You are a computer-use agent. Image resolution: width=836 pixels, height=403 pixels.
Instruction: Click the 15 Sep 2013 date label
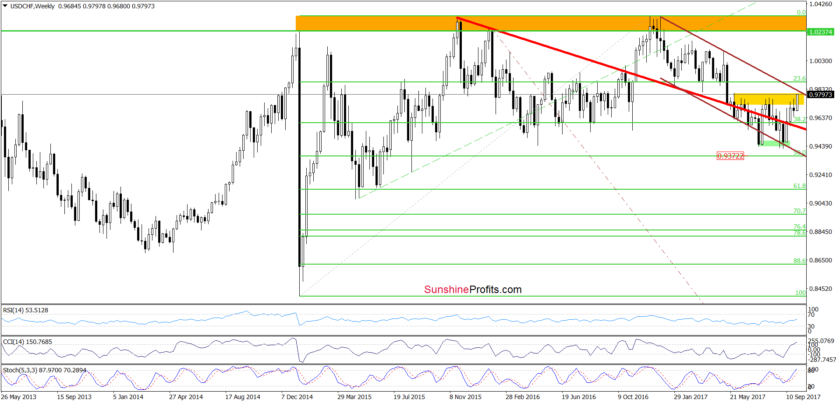point(74,397)
